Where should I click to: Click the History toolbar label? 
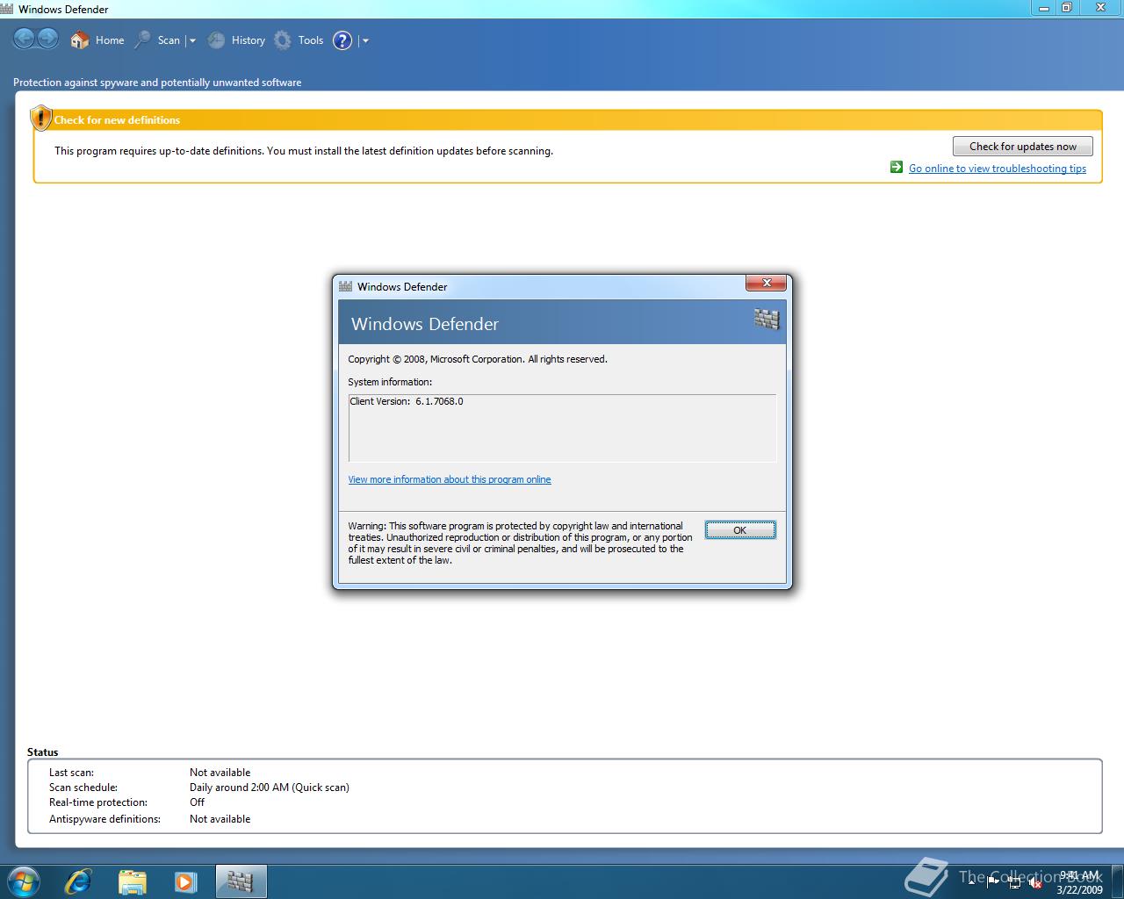click(249, 40)
